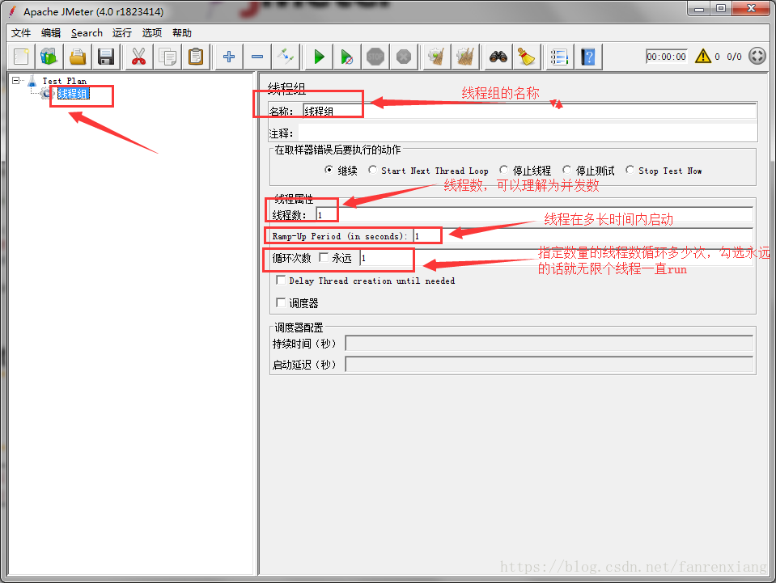This screenshot has width=776, height=583.
Task: Expand all with the plus icon
Action: coord(229,57)
